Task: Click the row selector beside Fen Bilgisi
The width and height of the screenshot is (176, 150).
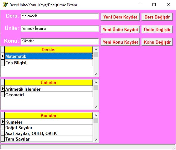Action: 3,63
